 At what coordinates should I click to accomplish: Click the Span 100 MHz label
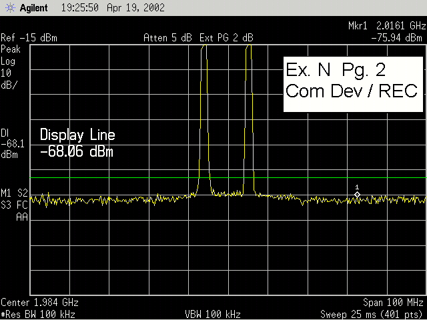point(394,301)
